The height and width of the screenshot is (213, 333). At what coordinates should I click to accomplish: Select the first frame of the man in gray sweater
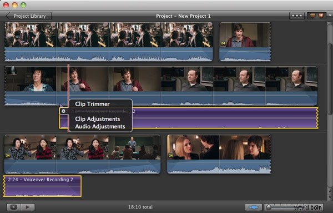[186, 79]
